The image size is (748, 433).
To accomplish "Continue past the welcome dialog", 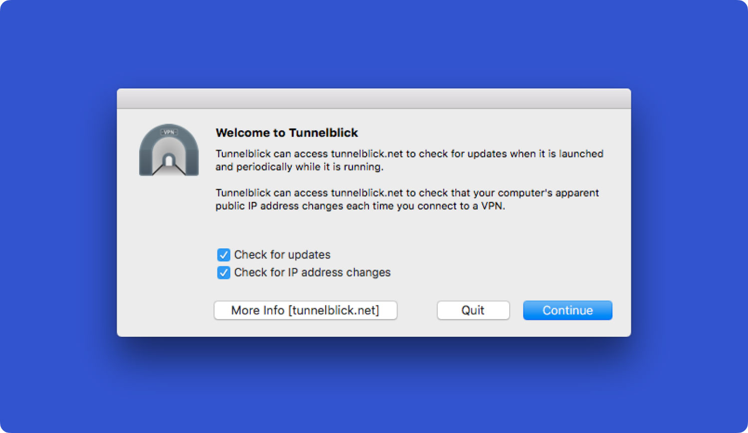I will tap(567, 310).
